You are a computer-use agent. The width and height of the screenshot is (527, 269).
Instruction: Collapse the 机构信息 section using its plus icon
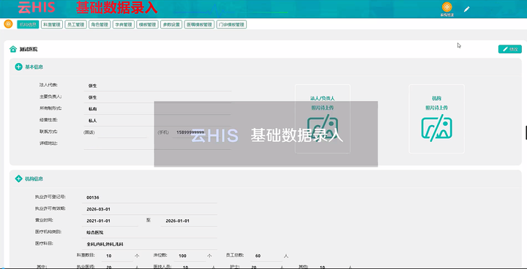pos(18,178)
